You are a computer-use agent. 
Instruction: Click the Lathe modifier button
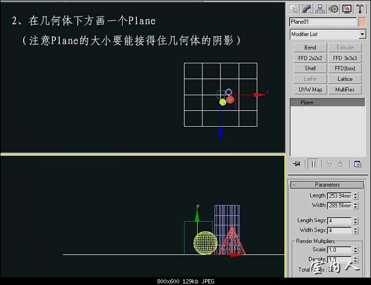click(310, 79)
